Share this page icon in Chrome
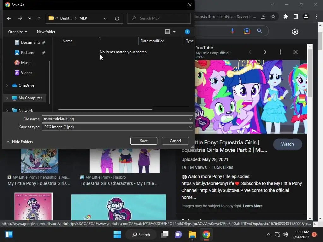The width and height of the screenshot is (323, 242). pos(263,17)
